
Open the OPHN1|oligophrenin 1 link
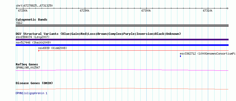(x=32, y=93)
